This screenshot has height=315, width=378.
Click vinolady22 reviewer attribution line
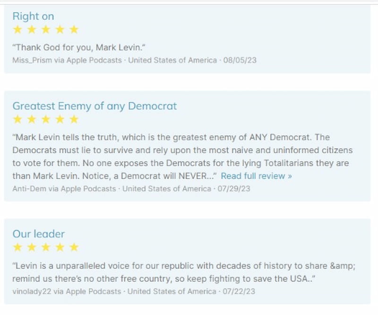pos(134,291)
